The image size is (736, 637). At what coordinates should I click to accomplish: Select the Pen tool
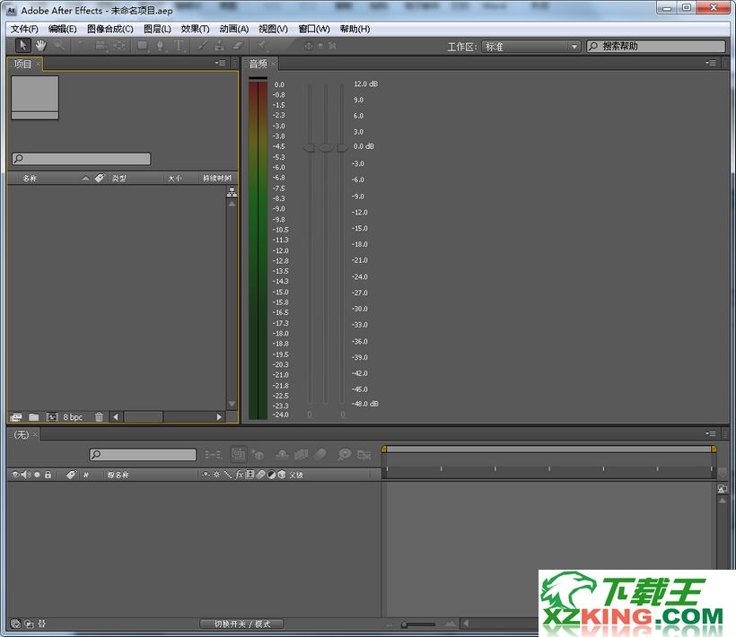coord(160,46)
